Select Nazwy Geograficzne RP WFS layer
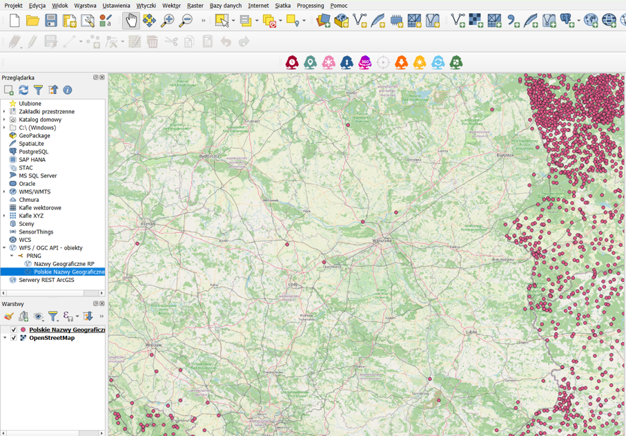 coord(64,264)
